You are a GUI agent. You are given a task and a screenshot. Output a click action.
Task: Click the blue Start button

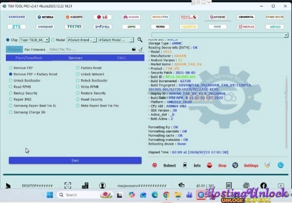pyautogui.click(x=75, y=160)
